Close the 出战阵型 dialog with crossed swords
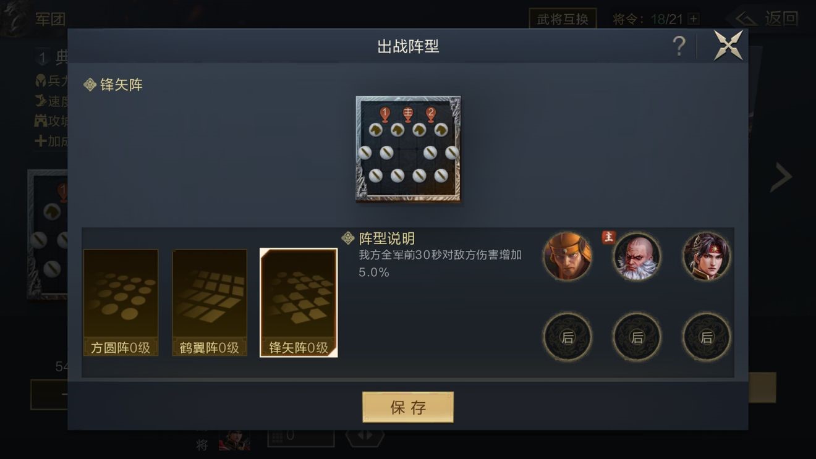 [x=728, y=45]
